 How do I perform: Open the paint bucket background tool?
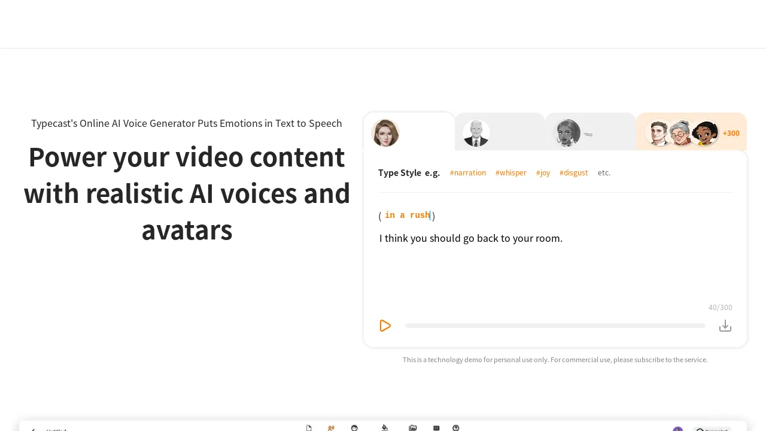point(384,427)
